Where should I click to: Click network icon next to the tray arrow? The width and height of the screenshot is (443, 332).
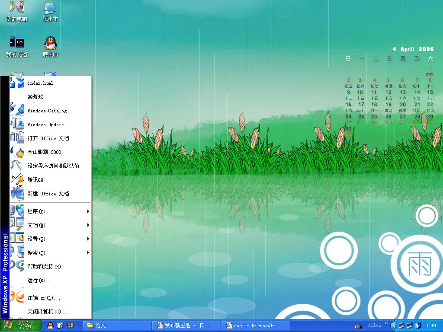click(402, 326)
